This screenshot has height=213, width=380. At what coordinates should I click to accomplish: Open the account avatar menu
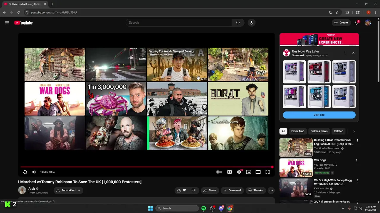coord(368,23)
